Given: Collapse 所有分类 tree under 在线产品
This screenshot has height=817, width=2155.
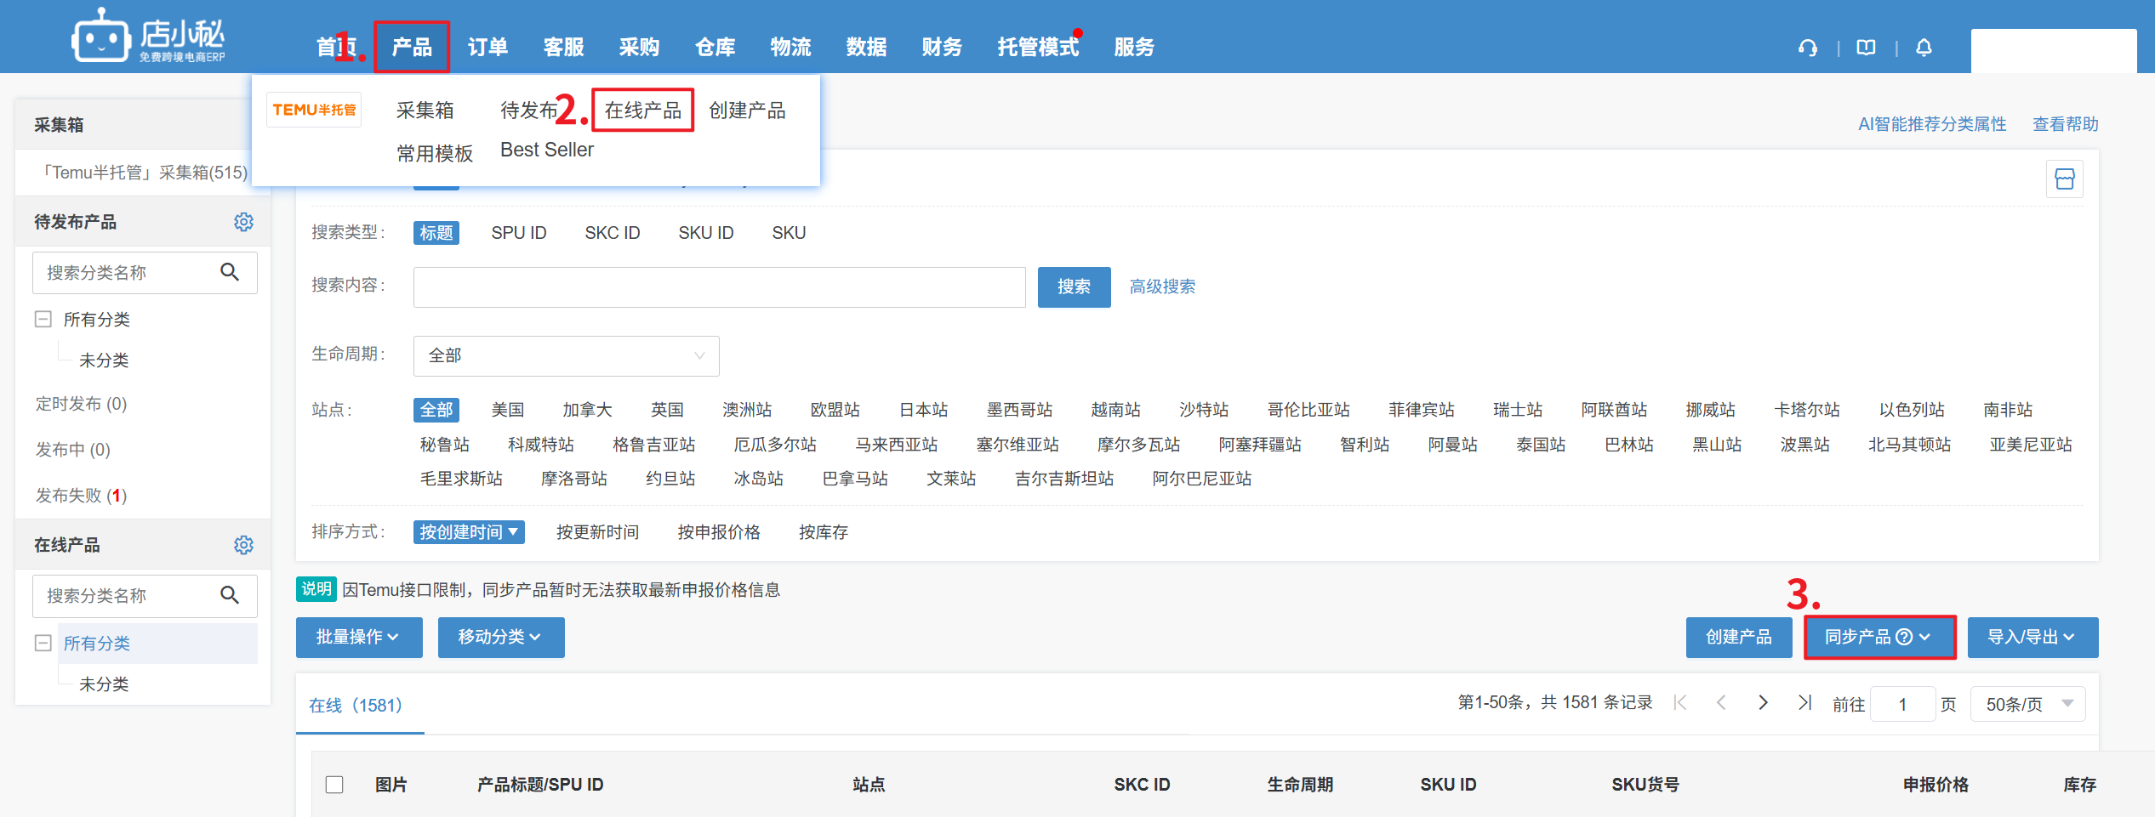Looking at the screenshot, I should 43,644.
